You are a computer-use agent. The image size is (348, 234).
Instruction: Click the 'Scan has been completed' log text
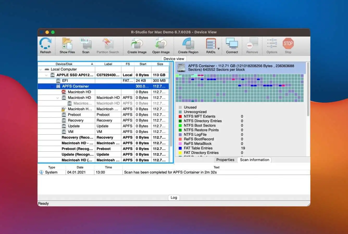(170, 172)
